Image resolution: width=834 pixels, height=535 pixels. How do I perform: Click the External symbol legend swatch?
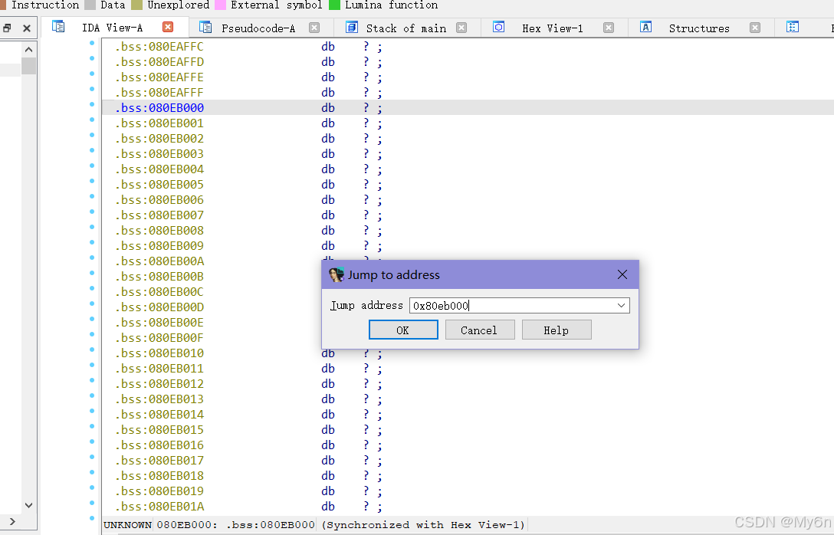pyautogui.click(x=220, y=5)
